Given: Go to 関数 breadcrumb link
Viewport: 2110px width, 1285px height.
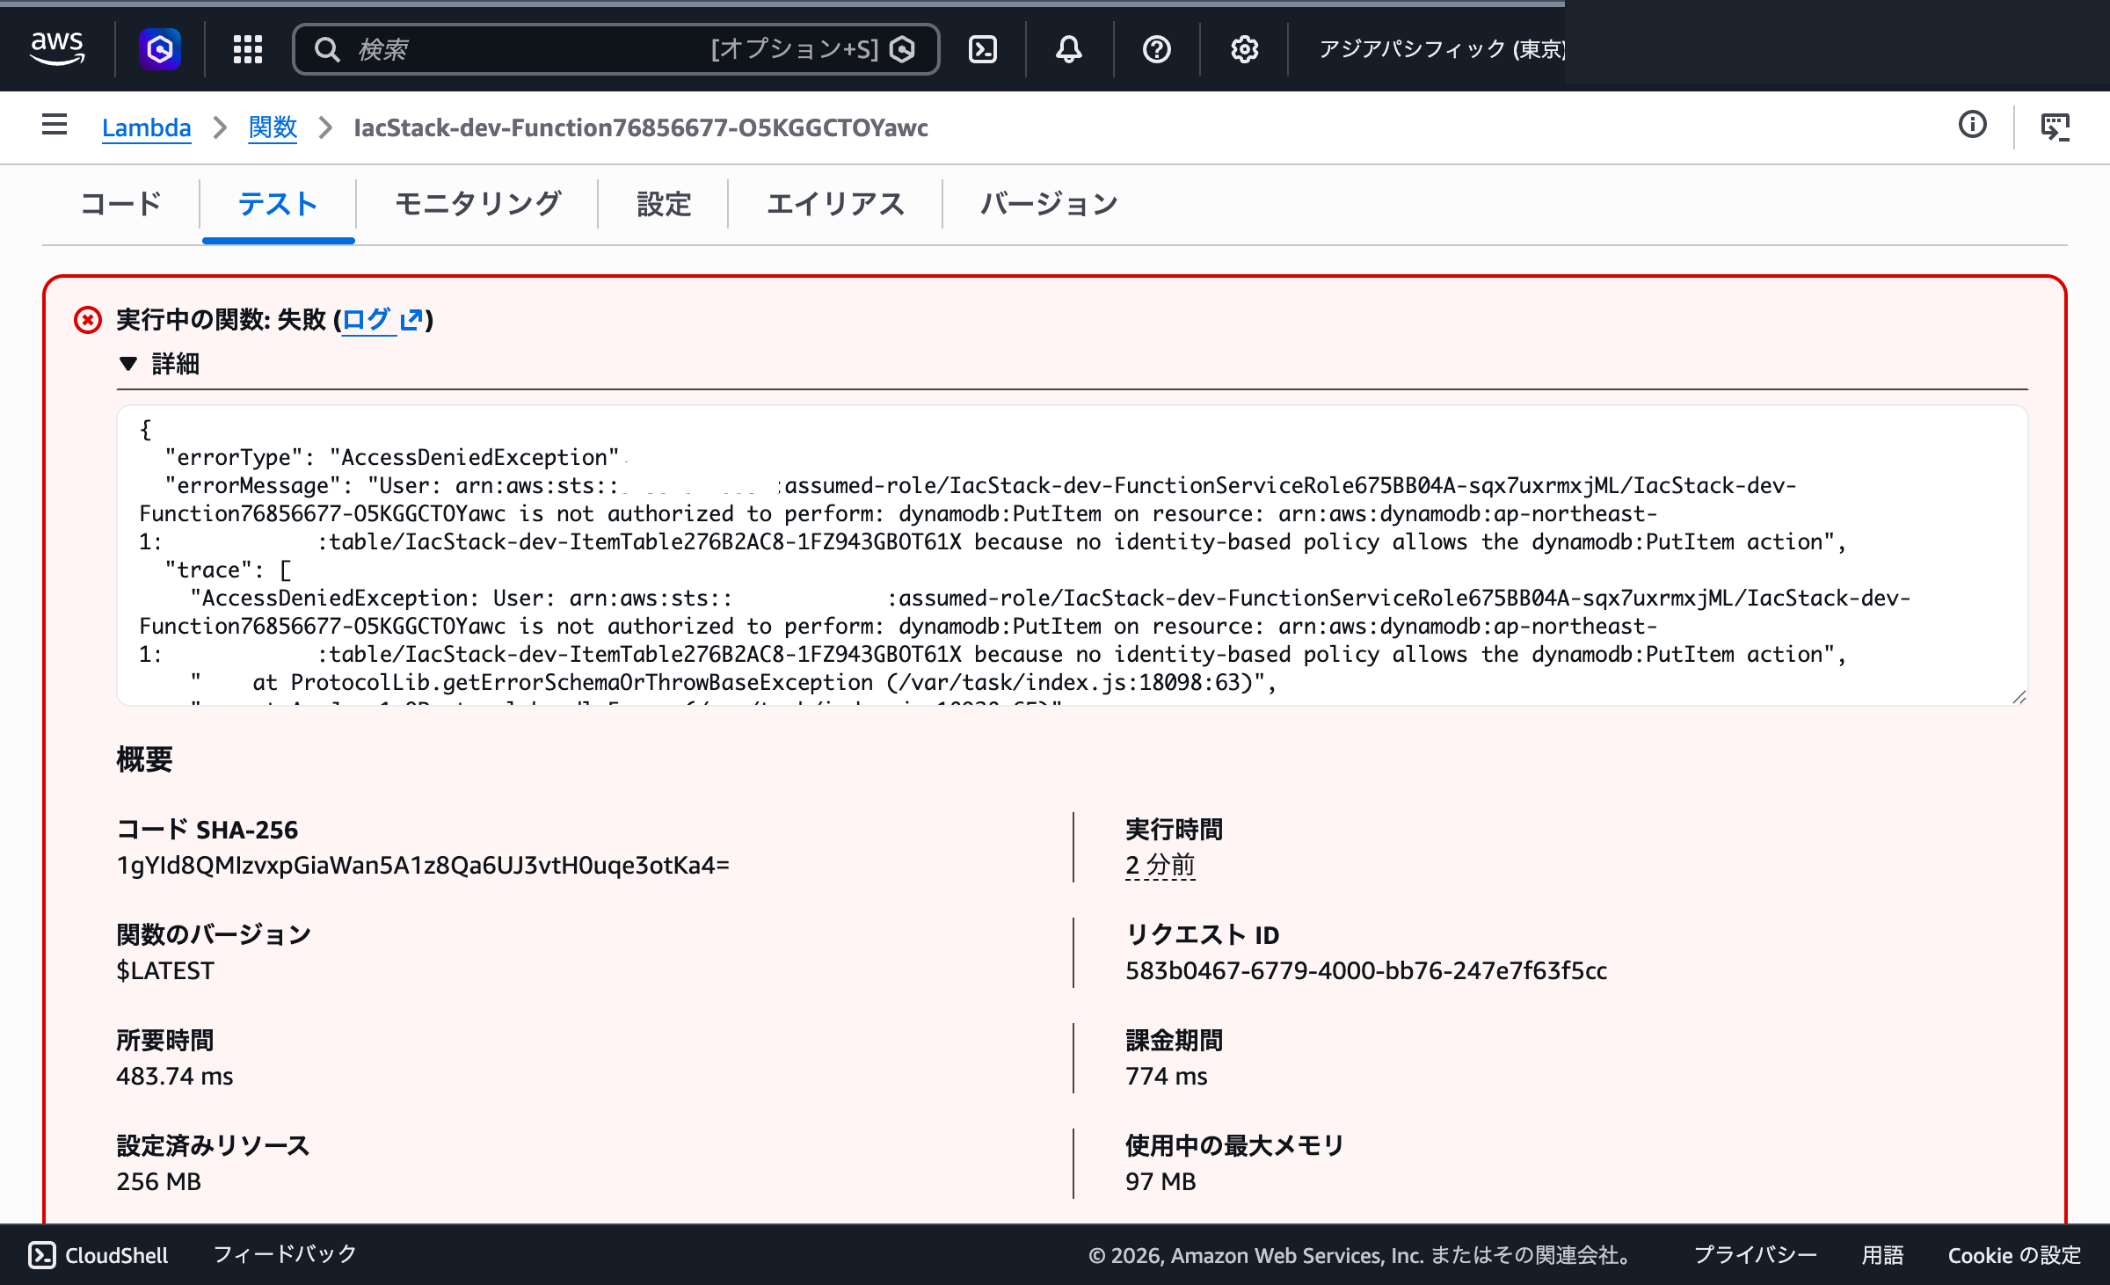Looking at the screenshot, I should click(x=273, y=127).
